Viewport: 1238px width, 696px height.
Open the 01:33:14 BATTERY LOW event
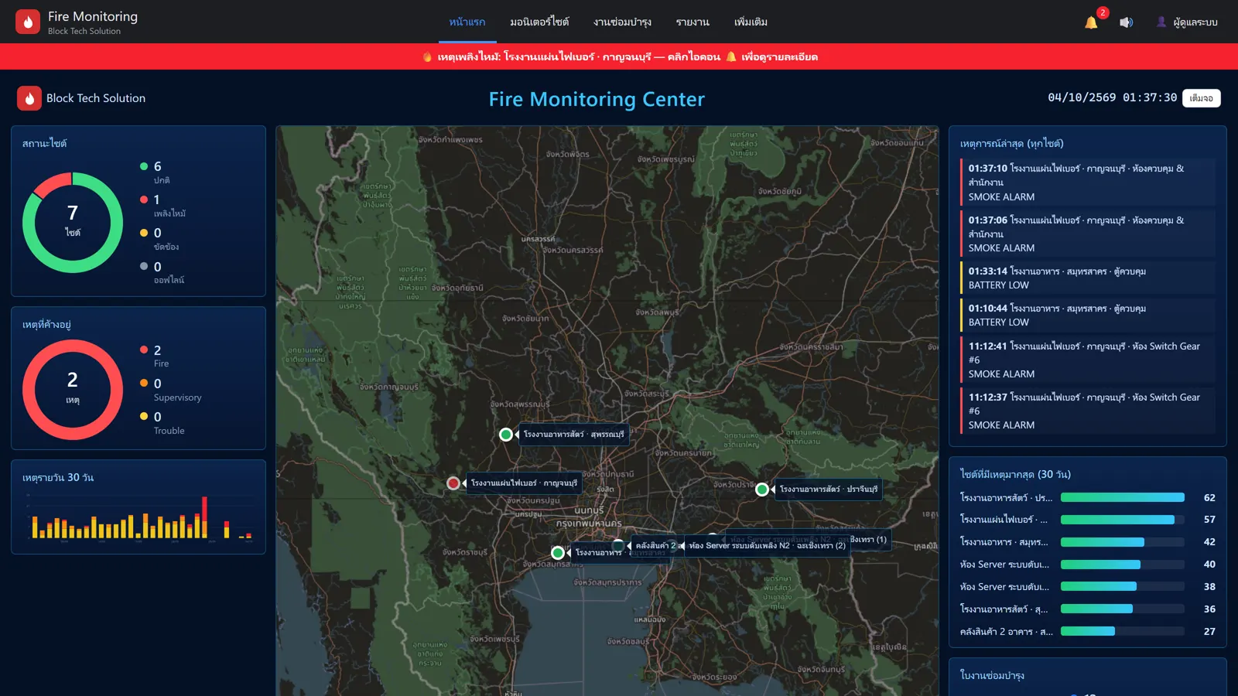1088,278
